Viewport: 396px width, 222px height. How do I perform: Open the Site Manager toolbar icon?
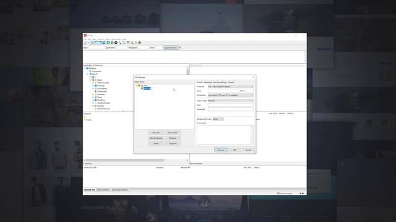pyautogui.click(x=85, y=43)
